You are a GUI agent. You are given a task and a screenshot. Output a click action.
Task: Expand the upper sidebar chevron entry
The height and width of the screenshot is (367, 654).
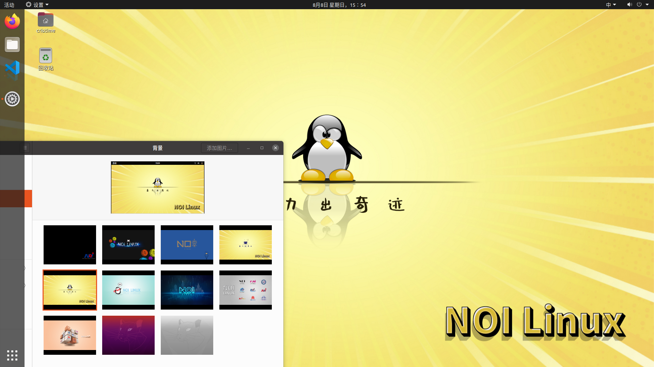click(25, 268)
